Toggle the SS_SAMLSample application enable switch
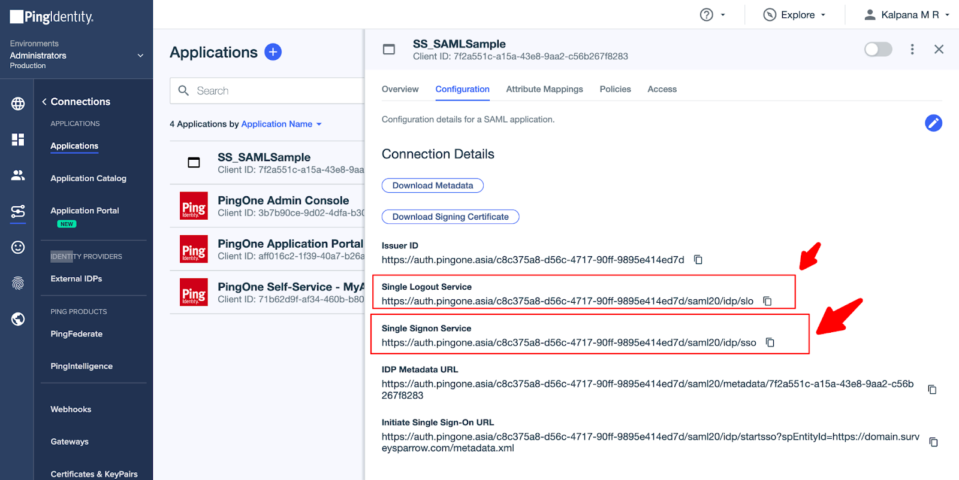Viewport: 959px width, 480px height. 878,49
